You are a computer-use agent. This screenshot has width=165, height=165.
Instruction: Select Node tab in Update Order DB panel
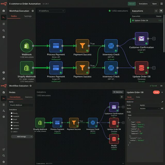[x=129, y=97]
